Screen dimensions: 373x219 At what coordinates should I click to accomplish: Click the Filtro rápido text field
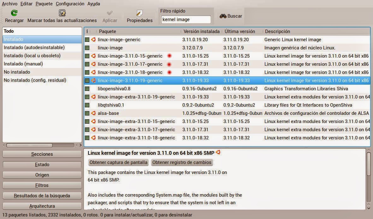(186, 20)
